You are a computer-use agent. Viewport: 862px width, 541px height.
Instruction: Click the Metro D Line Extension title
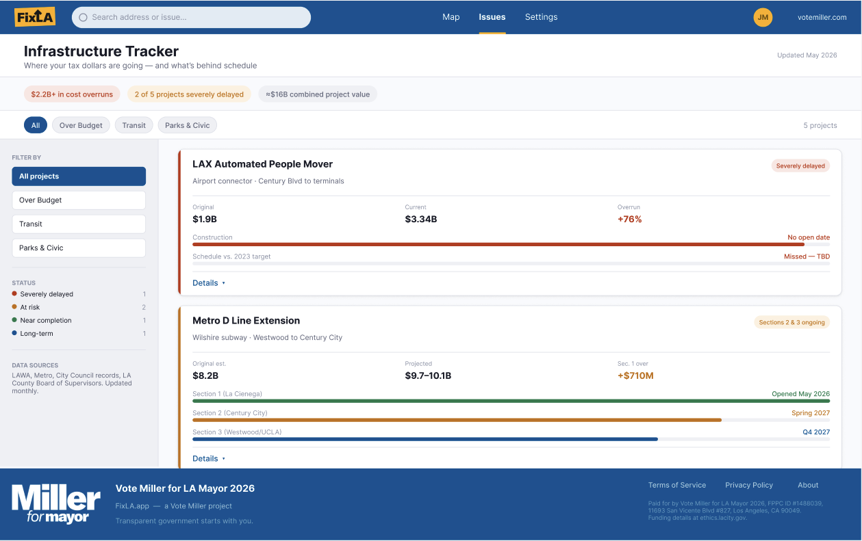click(x=246, y=321)
